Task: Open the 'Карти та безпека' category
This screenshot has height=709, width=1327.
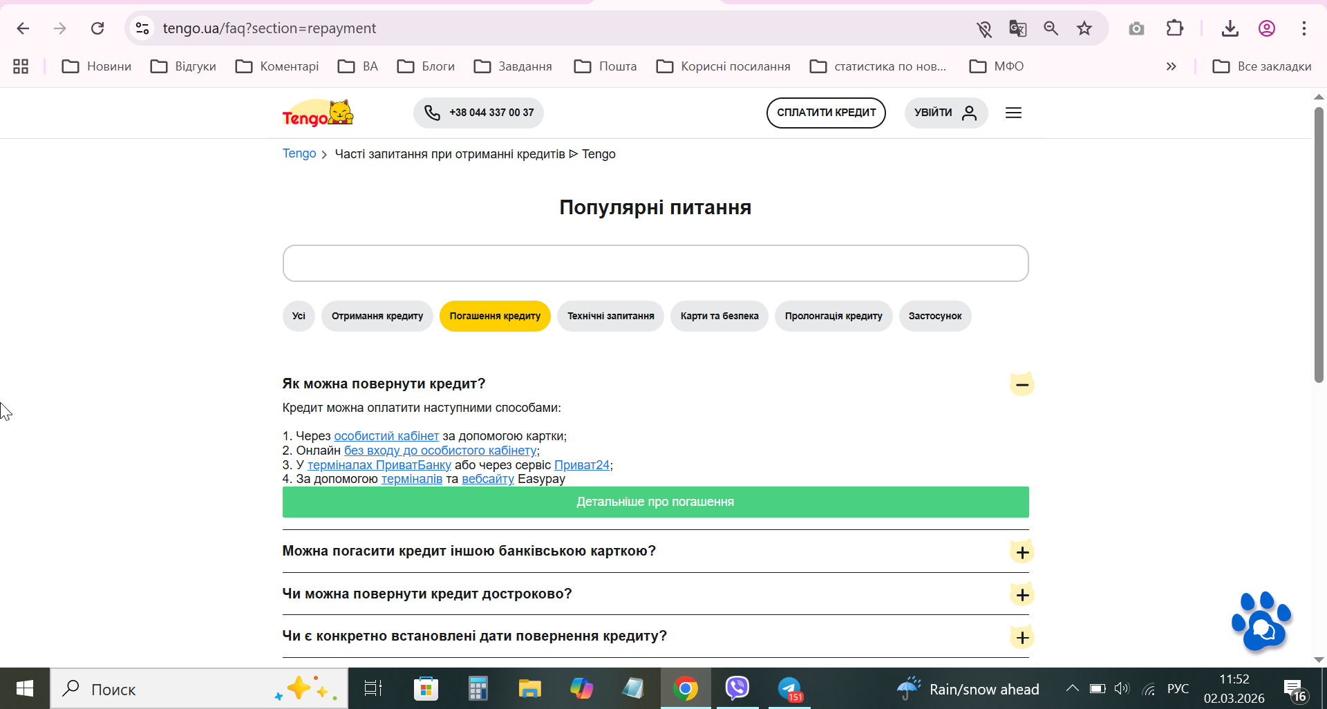Action: pyautogui.click(x=719, y=316)
